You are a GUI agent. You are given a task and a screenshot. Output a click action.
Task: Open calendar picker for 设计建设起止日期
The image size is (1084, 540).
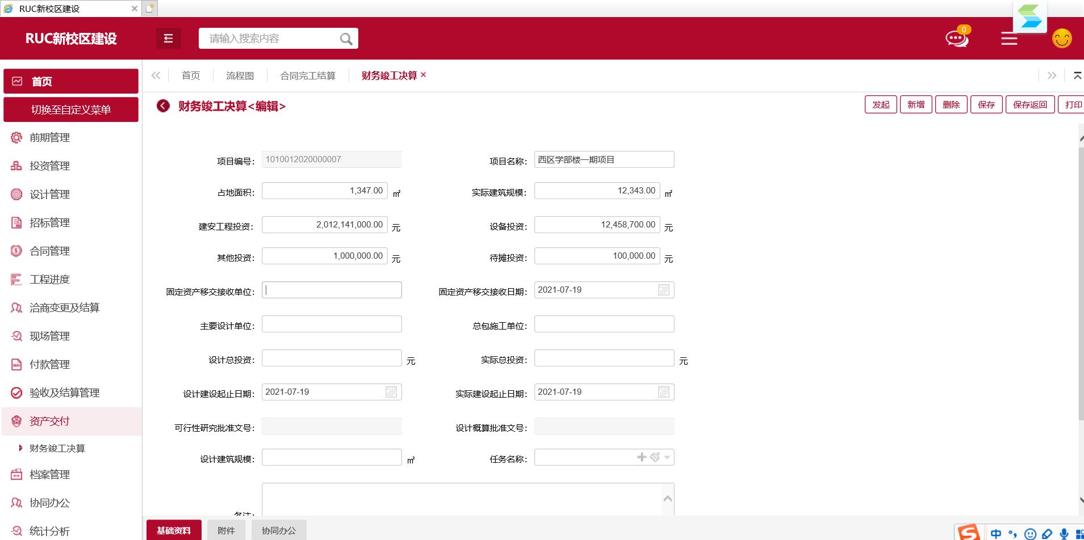click(391, 392)
